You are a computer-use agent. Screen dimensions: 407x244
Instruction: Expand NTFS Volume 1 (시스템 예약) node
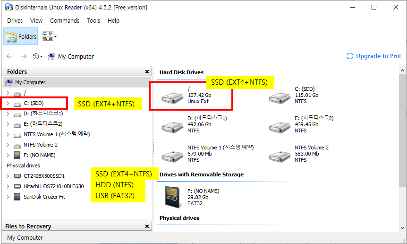(8, 135)
